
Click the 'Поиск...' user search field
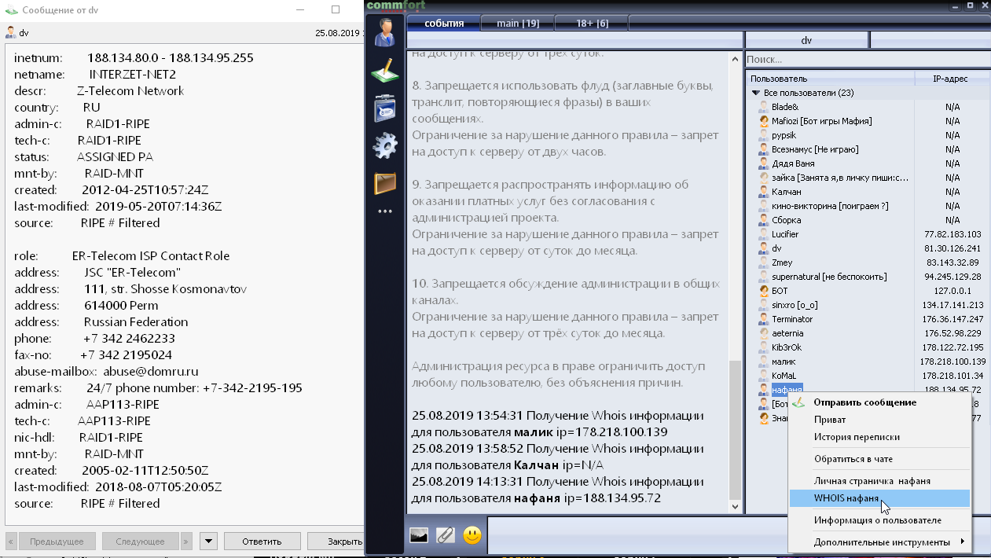coord(864,60)
